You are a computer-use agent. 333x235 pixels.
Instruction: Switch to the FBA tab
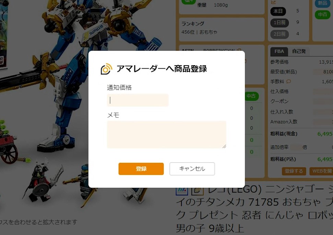tap(279, 51)
